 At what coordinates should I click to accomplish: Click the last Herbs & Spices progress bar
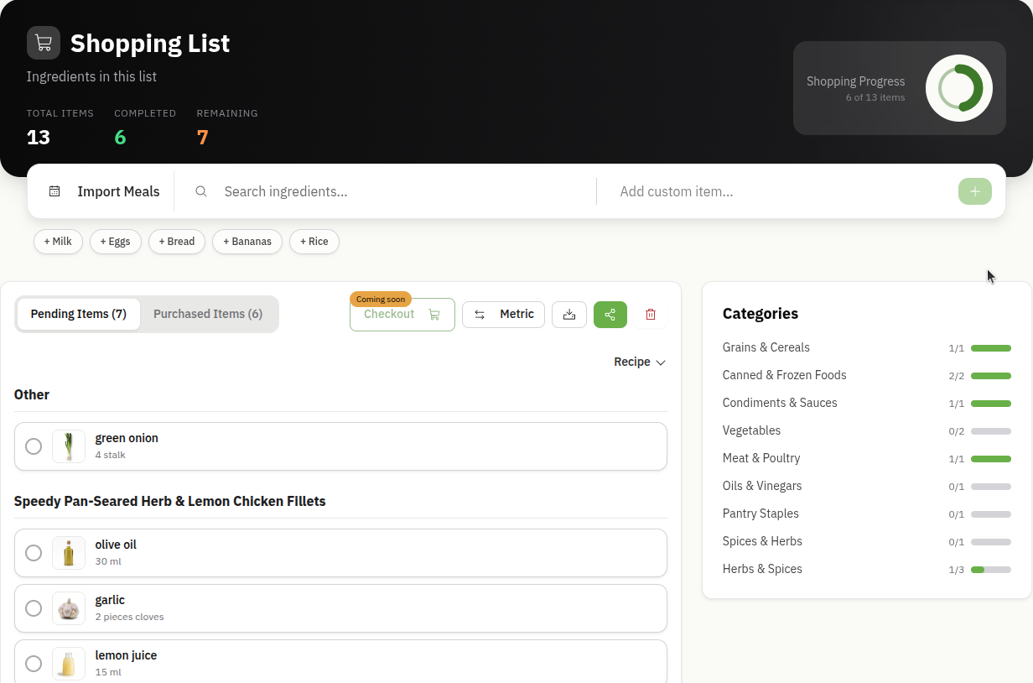click(991, 570)
